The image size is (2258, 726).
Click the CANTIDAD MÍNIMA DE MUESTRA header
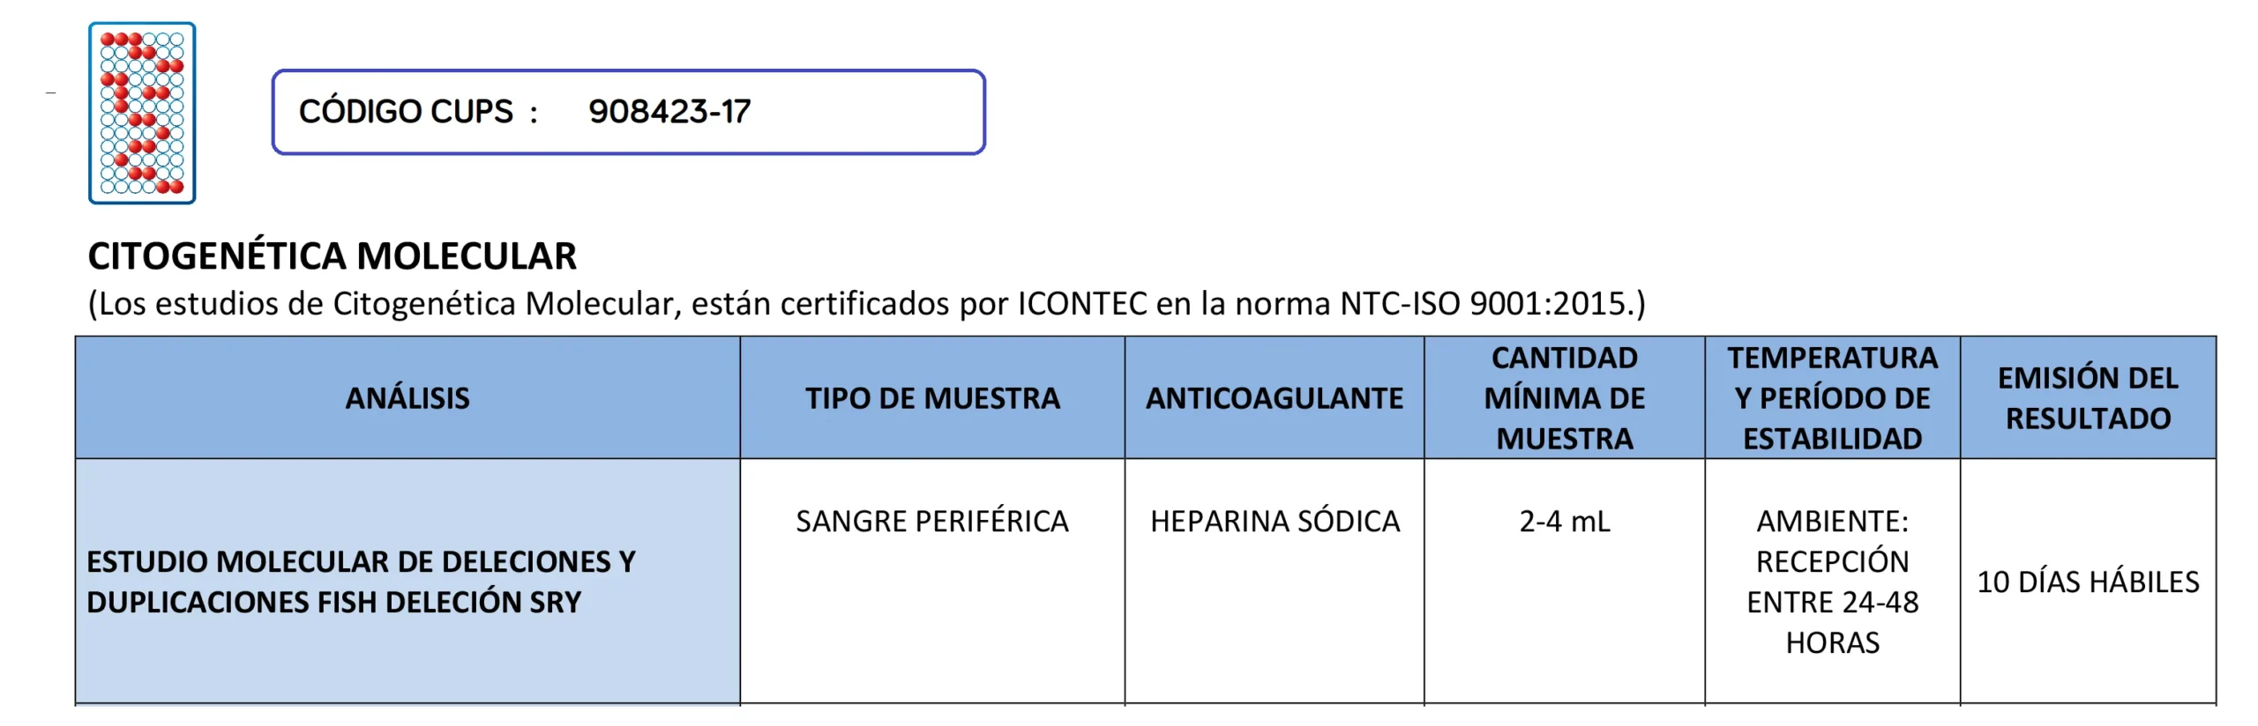coord(1565,398)
